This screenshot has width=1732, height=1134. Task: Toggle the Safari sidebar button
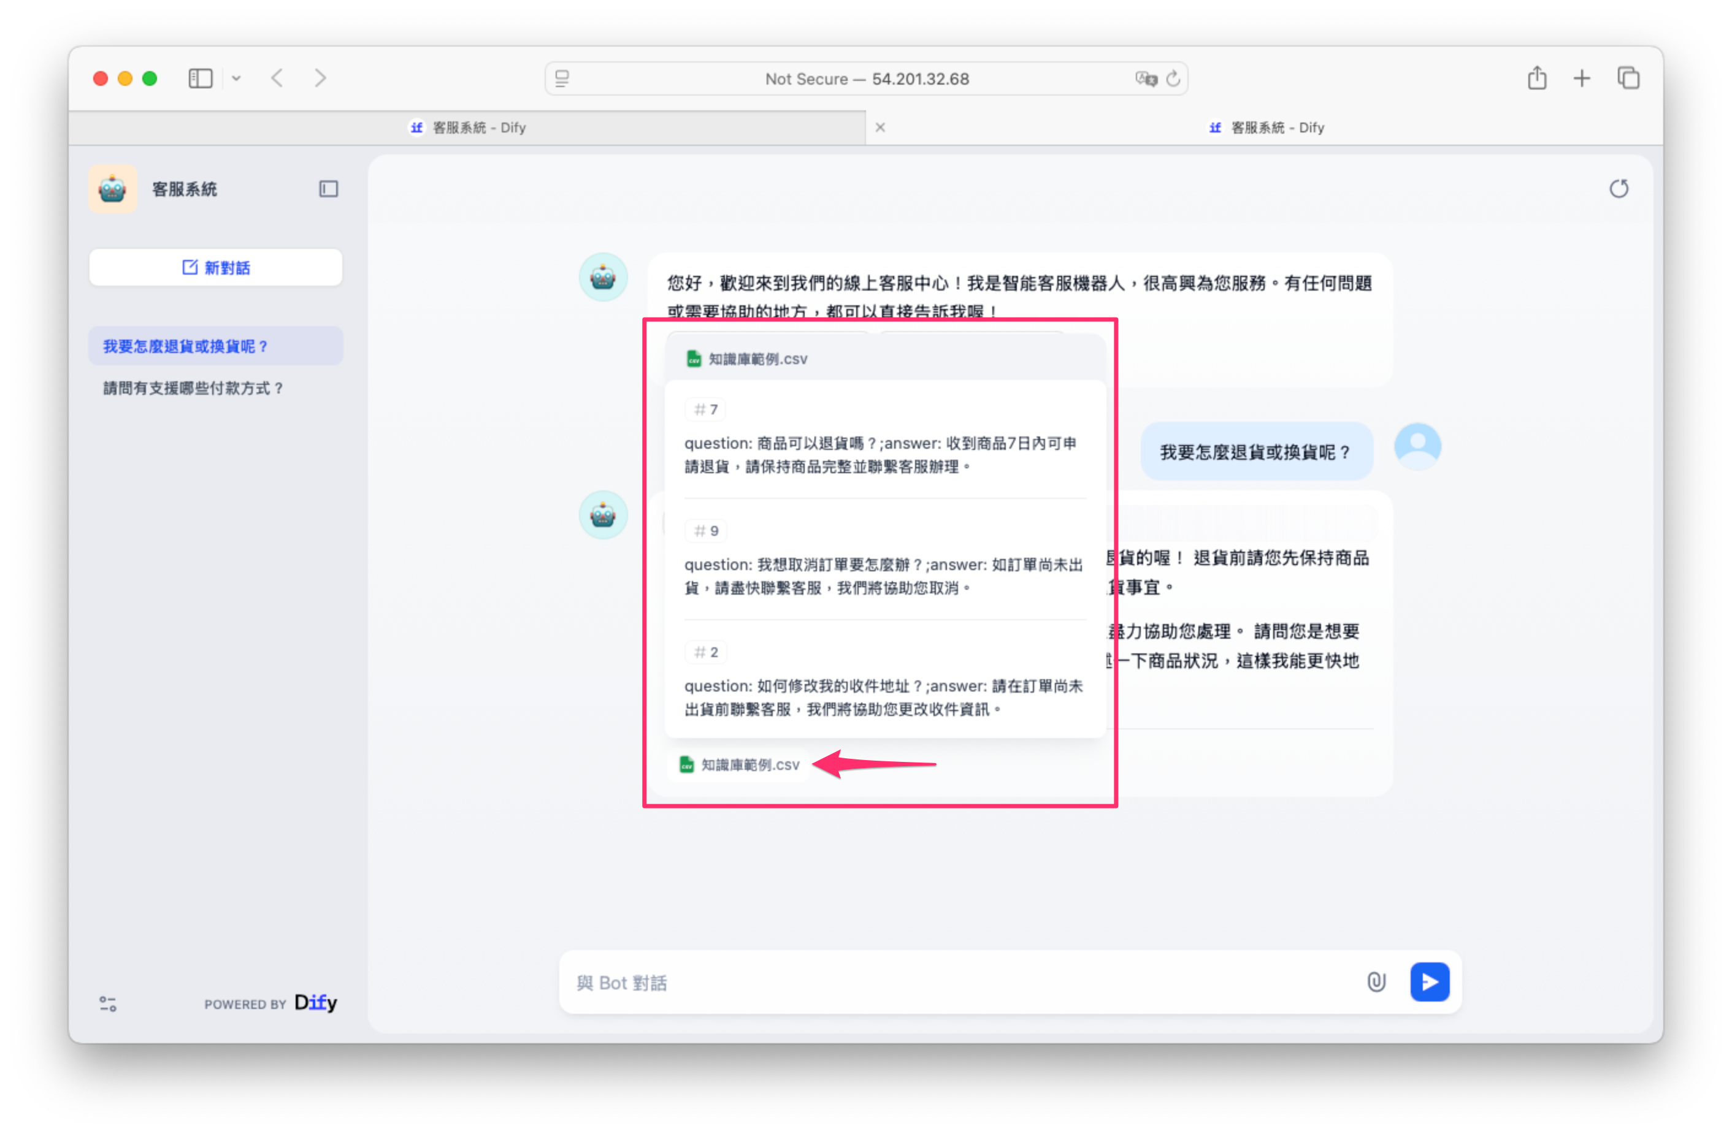point(200,78)
